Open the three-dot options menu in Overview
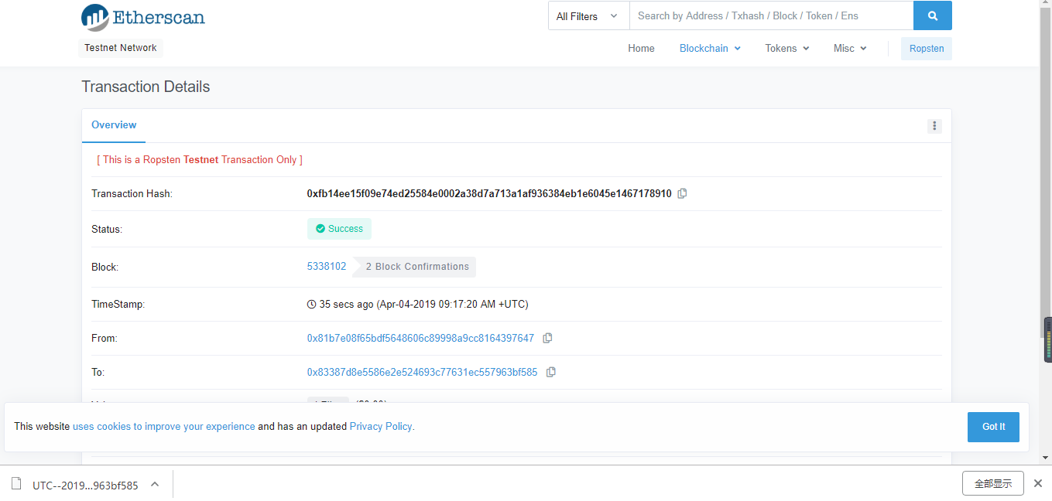 [x=934, y=126]
